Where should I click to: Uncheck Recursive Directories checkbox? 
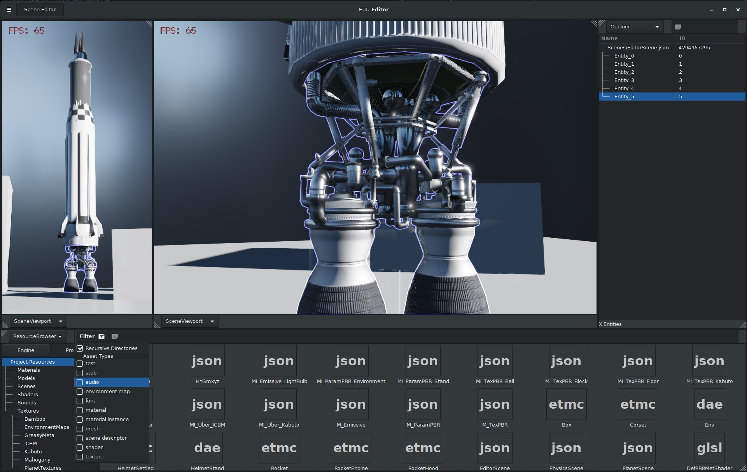coord(80,348)
